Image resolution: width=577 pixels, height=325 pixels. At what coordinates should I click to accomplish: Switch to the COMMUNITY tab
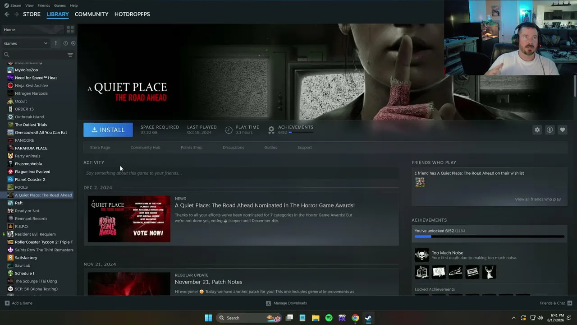[x=92, y=14]
